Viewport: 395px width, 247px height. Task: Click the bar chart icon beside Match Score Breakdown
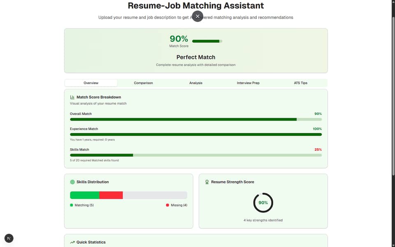[72, 97]
